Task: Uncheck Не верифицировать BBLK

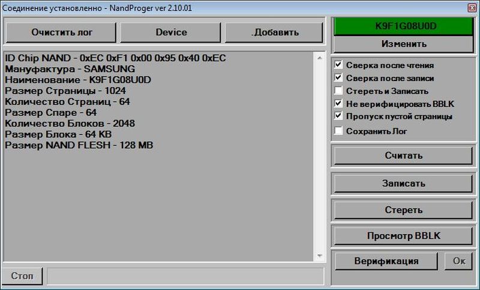Action: point(339,104)
